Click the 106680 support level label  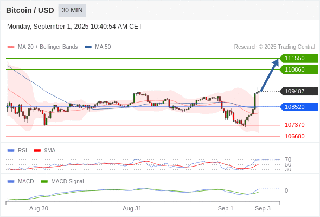click(x=295, y=136)
